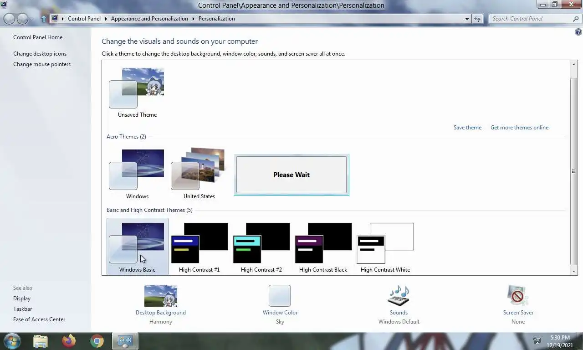Click the themes list scrollbar thumb
Screen dimensions: 583x350
[574, 171]
